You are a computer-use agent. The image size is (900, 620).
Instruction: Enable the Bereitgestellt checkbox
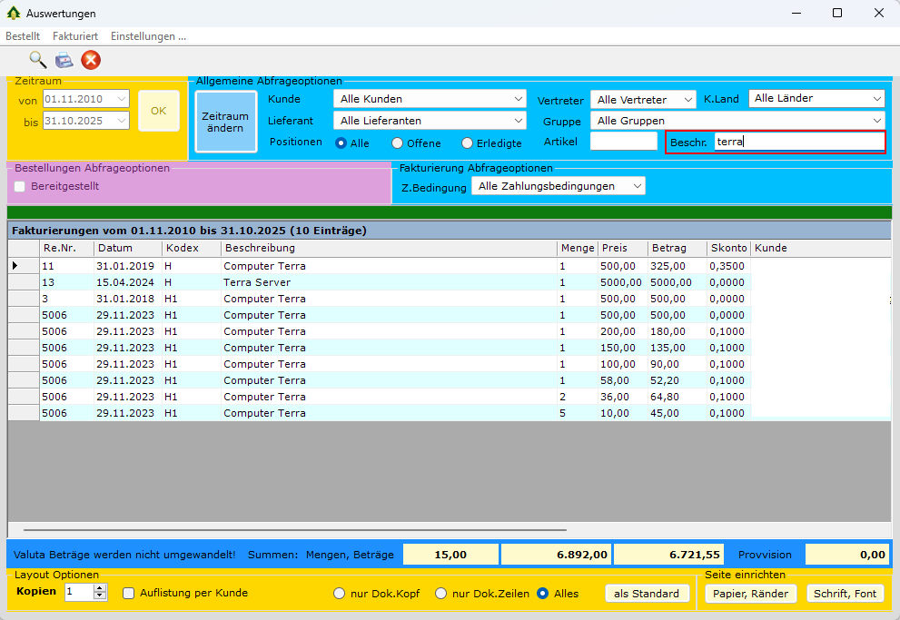pyautogui.click(x=20, y=186)
